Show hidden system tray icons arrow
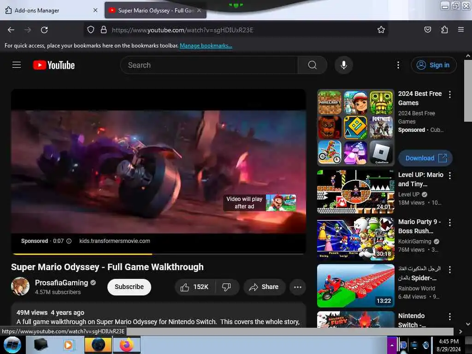The width and height of the screenshot is (472, 354). click(392, 345)
